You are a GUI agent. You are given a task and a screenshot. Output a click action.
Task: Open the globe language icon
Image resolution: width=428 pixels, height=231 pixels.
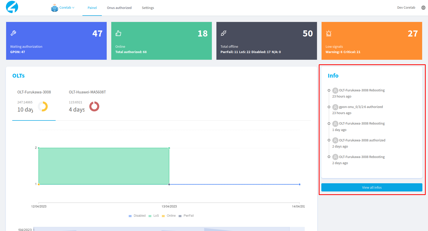pos(423,7)
